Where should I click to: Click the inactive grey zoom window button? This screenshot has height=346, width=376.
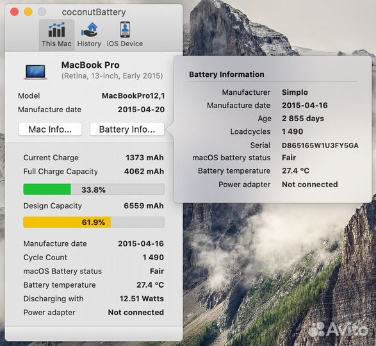[42, 12]
